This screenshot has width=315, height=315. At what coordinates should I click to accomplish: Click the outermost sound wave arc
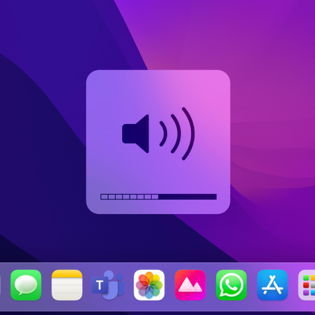pos(188,133)
